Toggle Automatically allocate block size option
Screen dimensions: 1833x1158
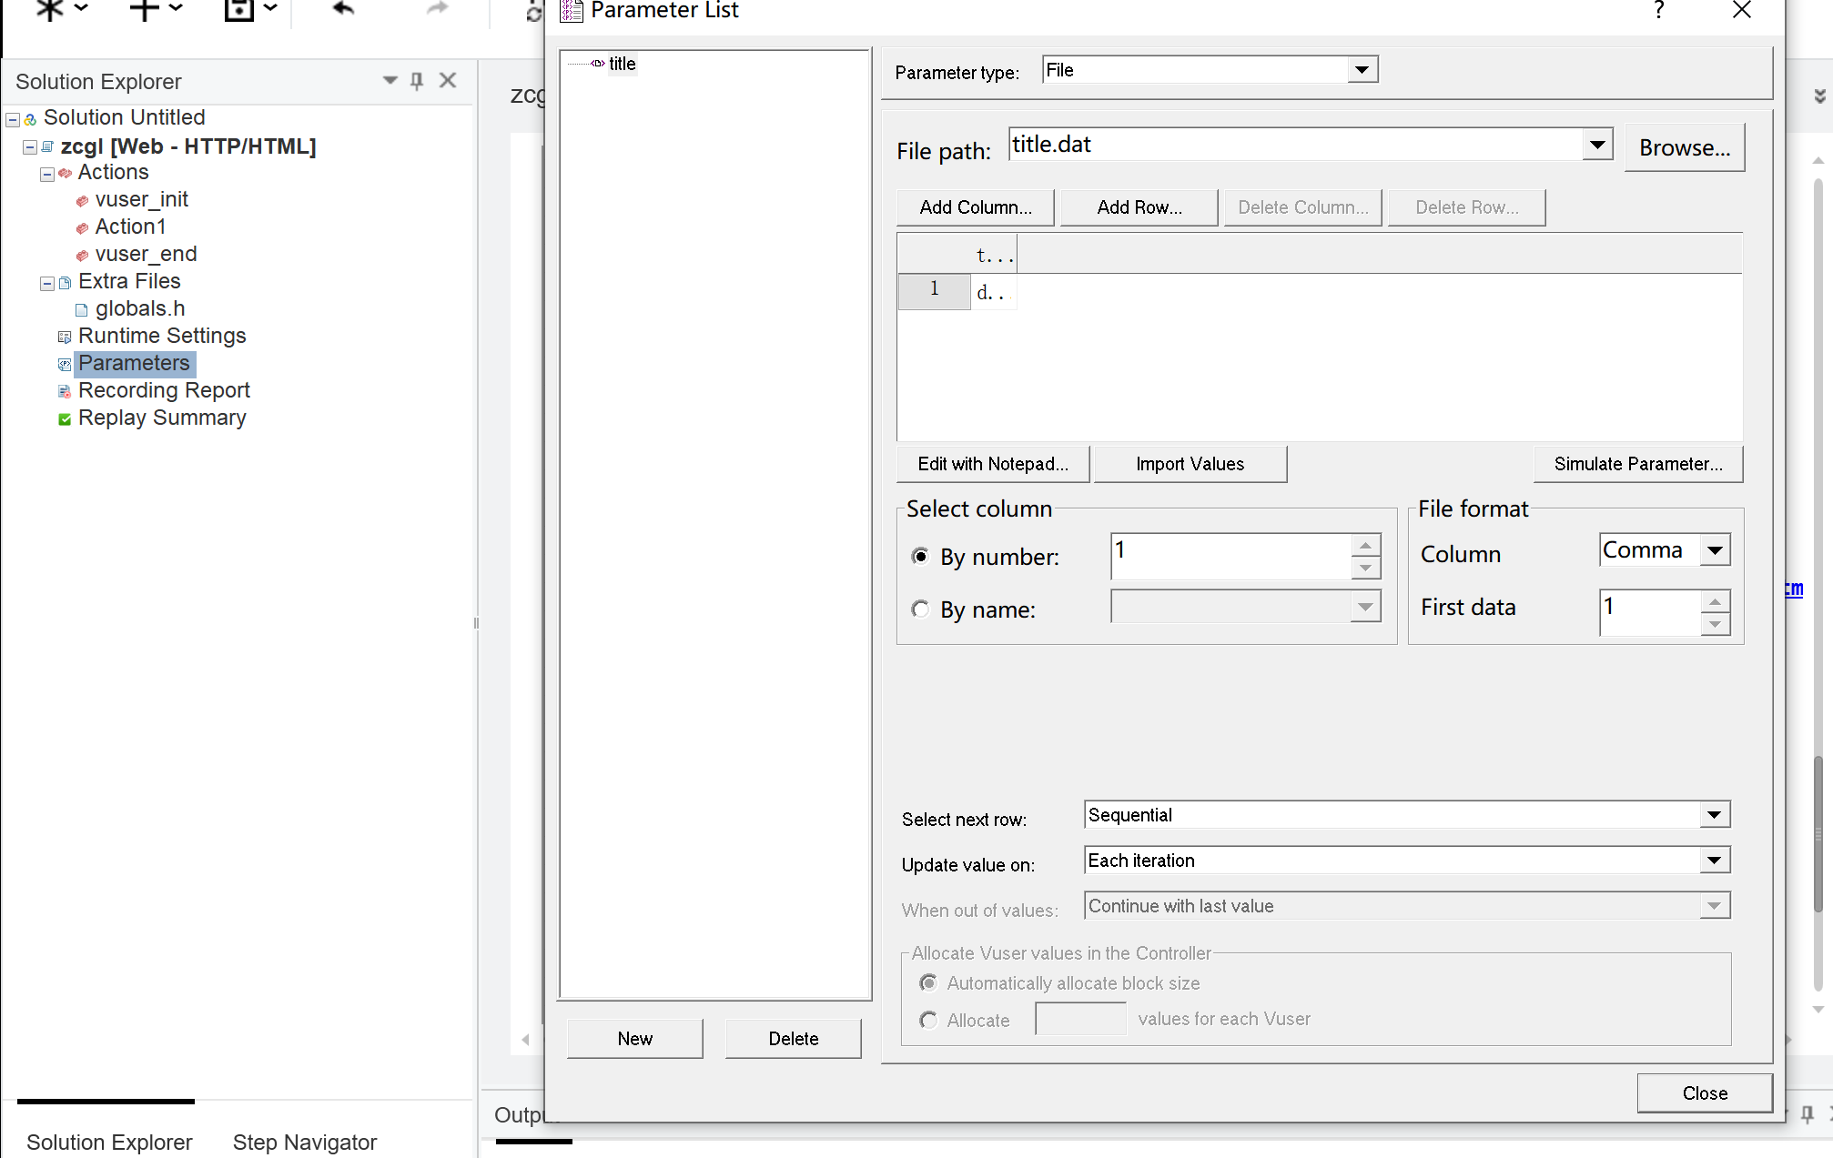coord(930,982)
